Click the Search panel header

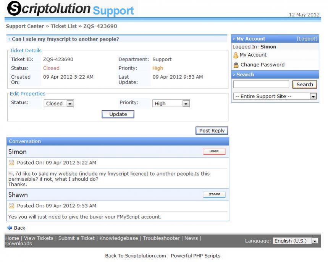[275, 75]
